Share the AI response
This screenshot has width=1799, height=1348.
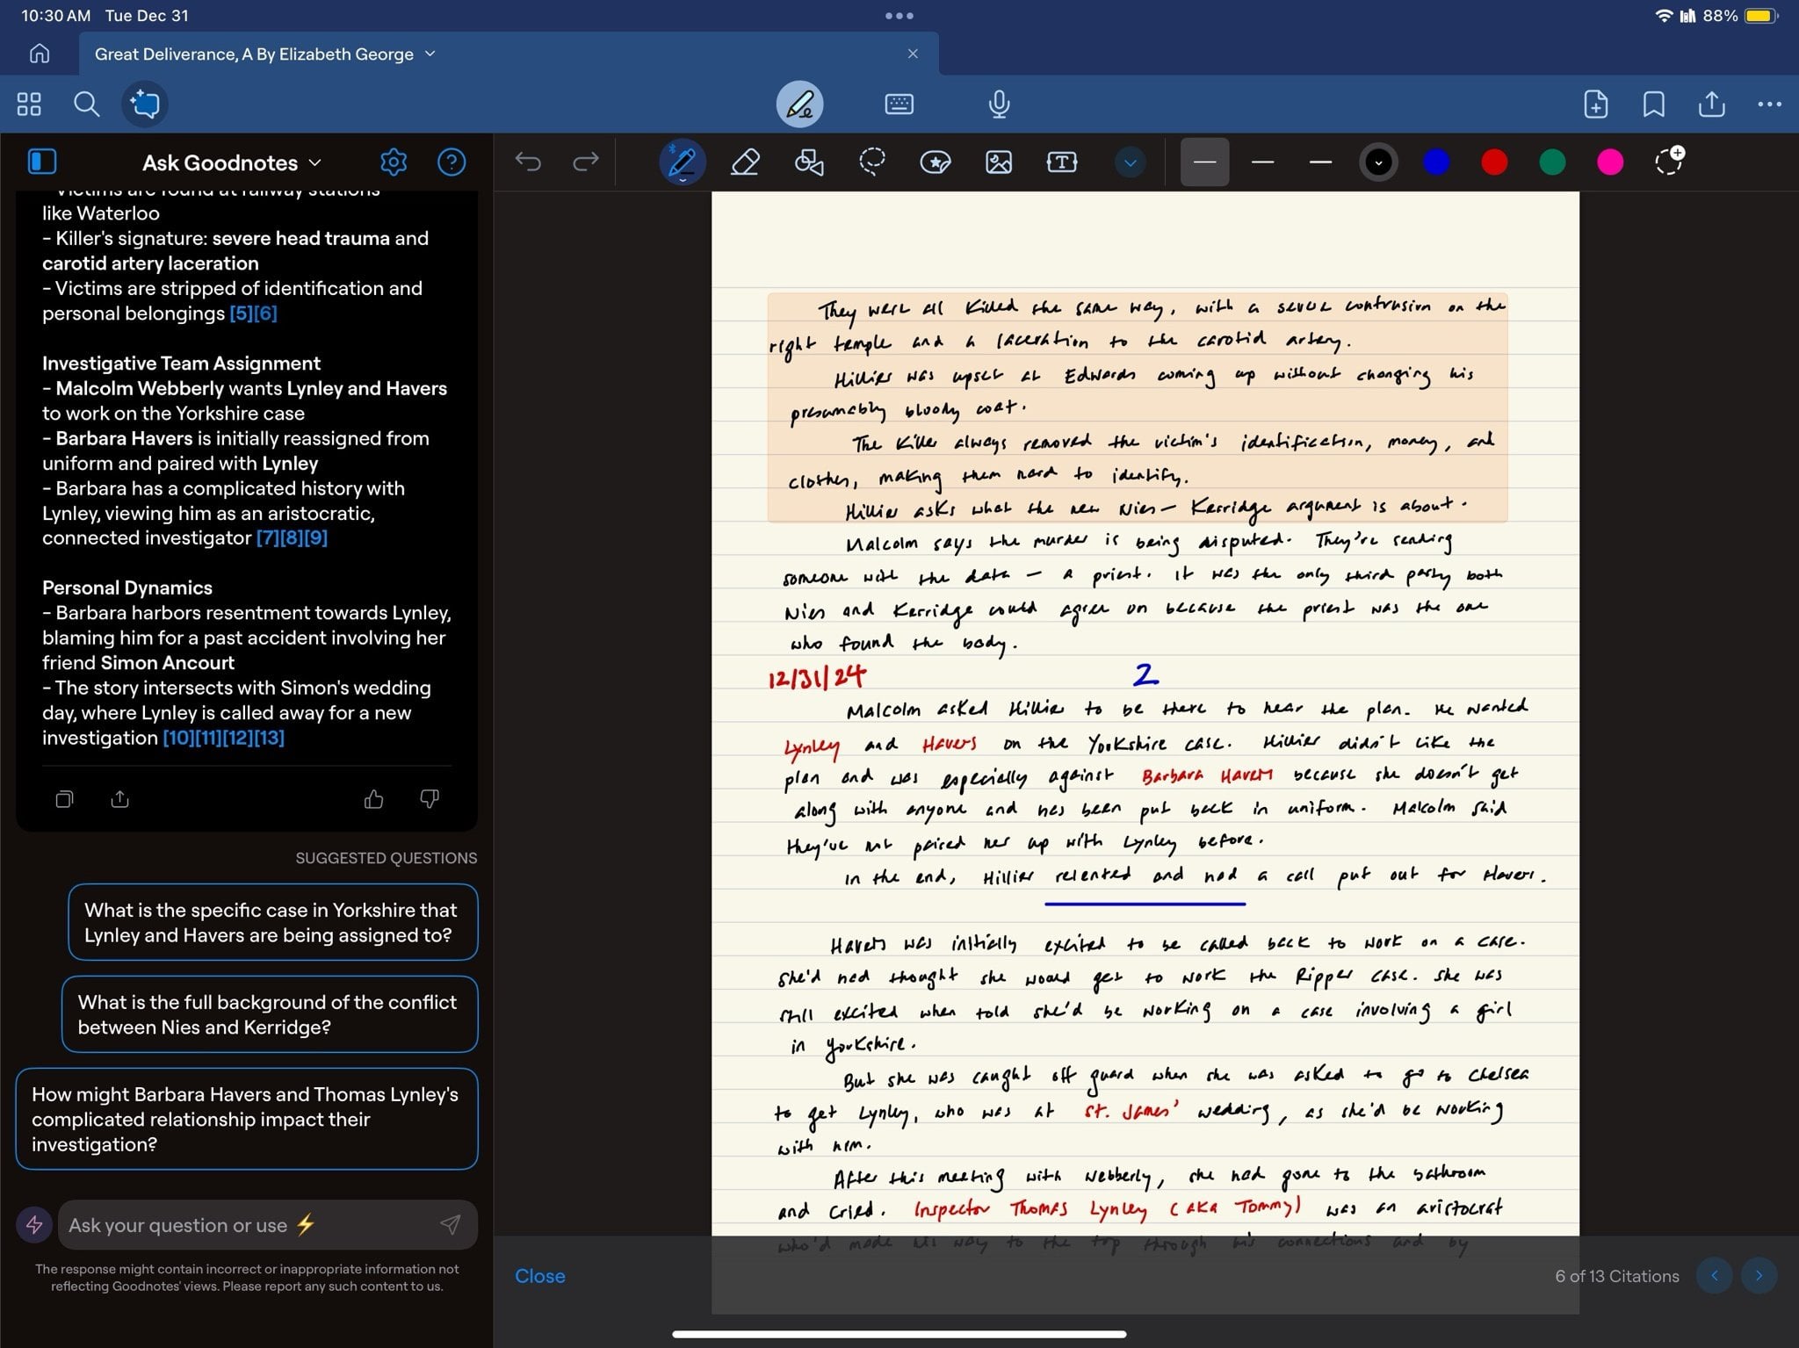point(120,798)
